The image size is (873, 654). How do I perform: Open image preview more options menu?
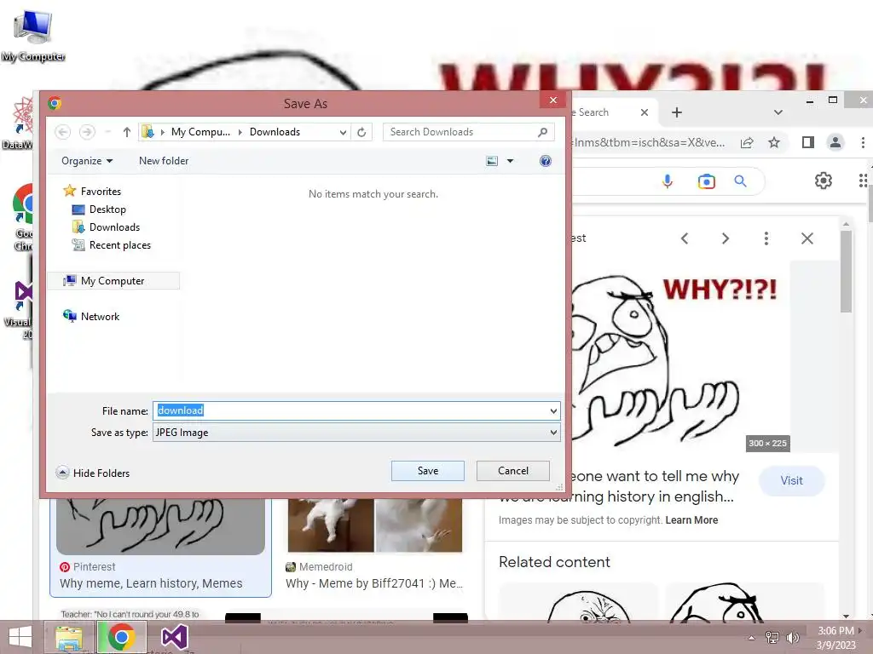766,238
